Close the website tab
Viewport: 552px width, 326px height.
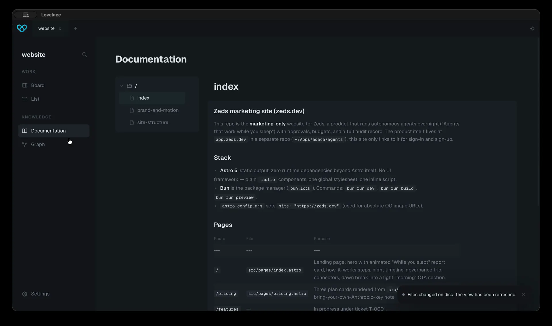60,28
